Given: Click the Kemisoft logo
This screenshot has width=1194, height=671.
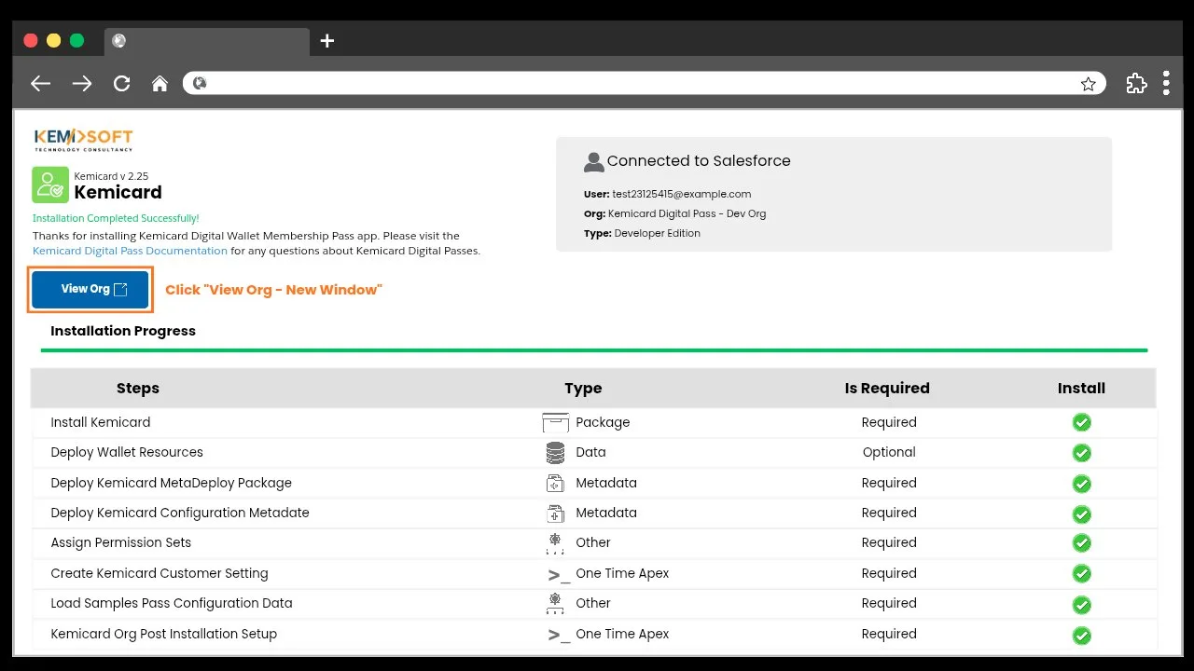Looking at the screenshot, I should pyautogui.click(x=83, y=139).
